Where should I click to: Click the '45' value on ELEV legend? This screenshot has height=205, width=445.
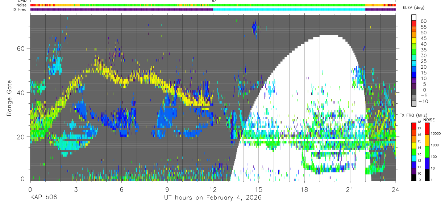[x=424, y=38]
